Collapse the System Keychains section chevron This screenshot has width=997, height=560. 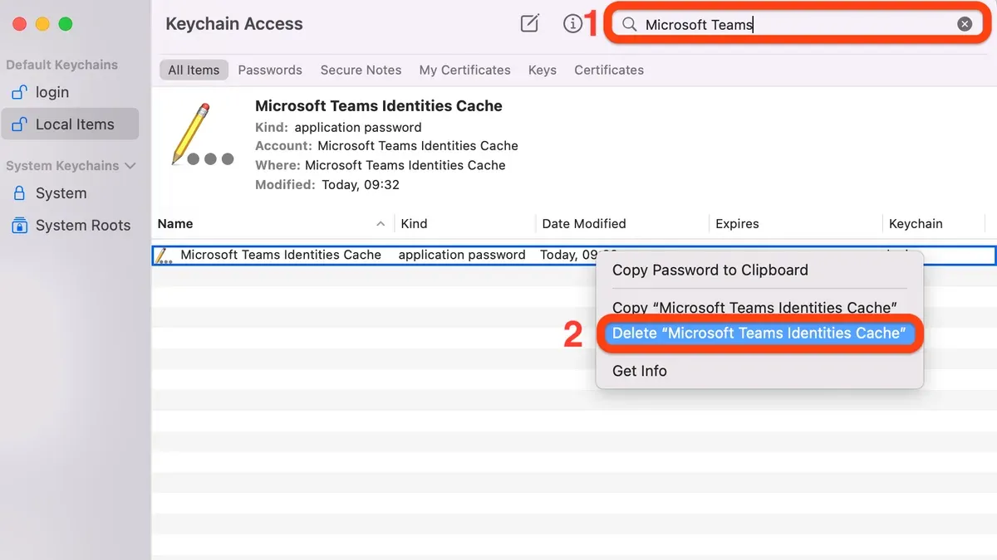point(130,166)
